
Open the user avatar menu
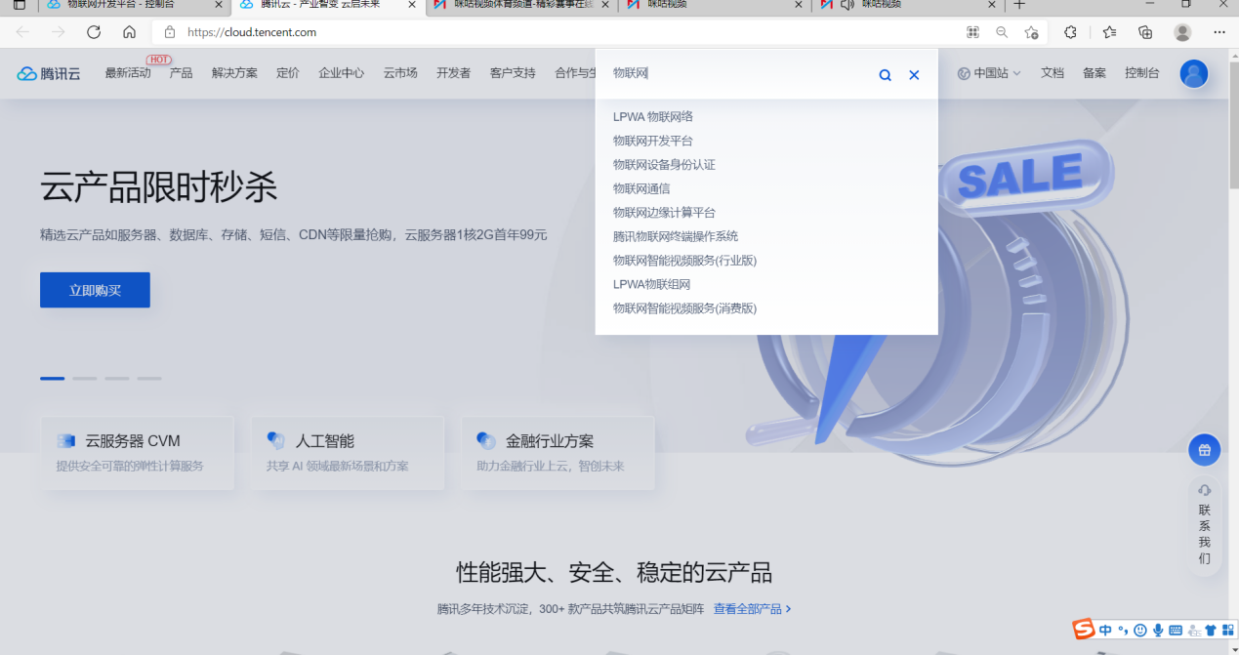(x=1193, y=73)
